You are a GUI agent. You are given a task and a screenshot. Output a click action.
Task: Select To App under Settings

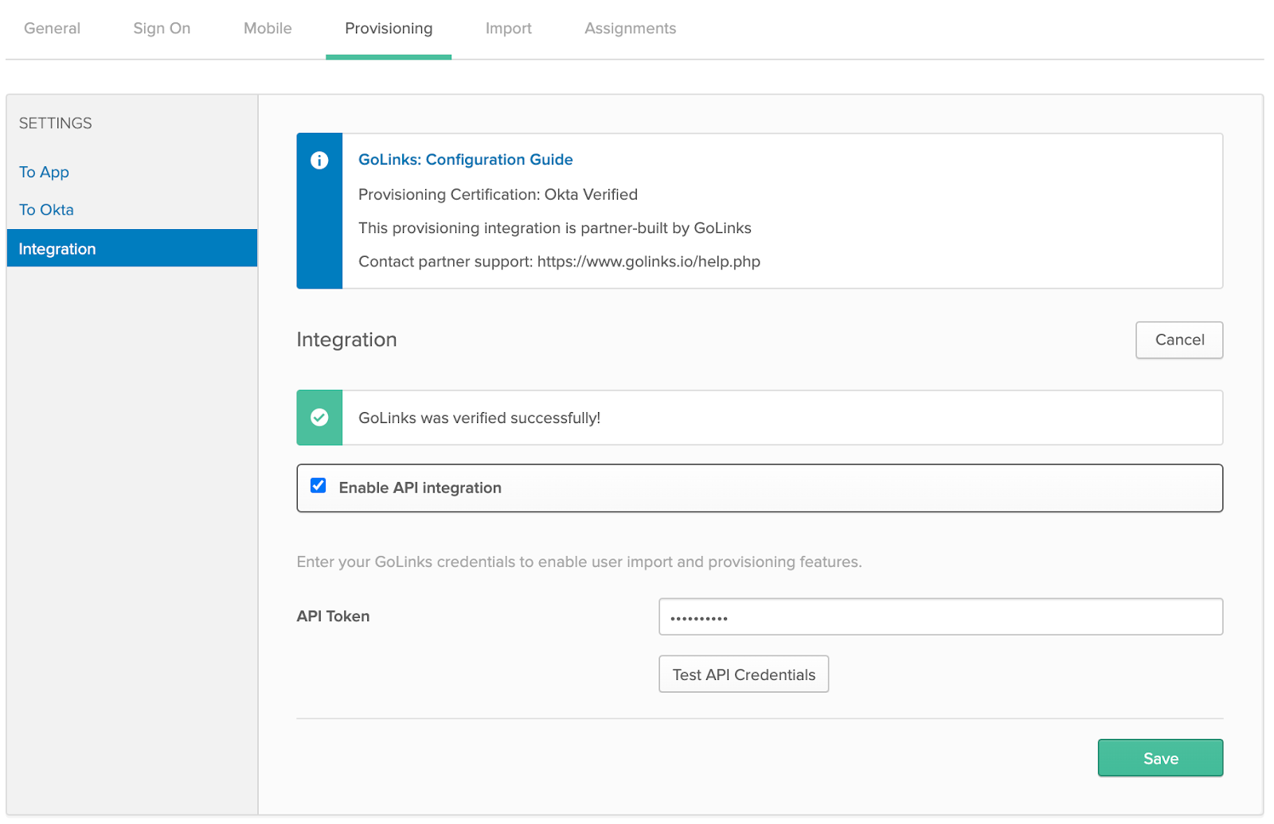[44, 172]
